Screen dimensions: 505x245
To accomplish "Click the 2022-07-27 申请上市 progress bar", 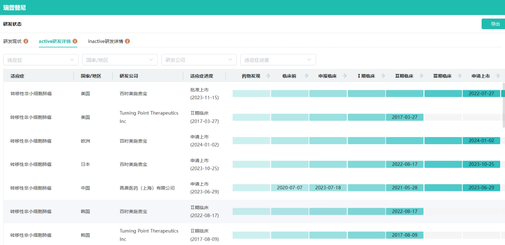I will pyautogui.click(x=481, y=94).
